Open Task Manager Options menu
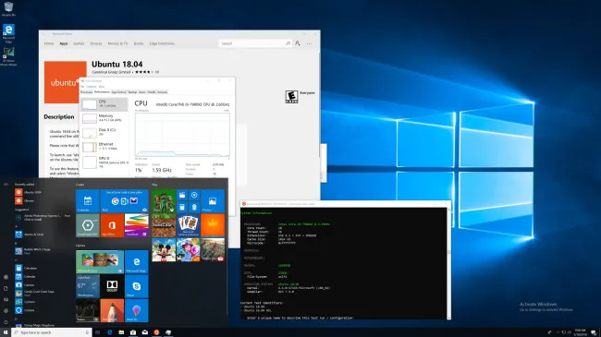The height and width of the screenshot is (337, 601). [x=91, y=87]
